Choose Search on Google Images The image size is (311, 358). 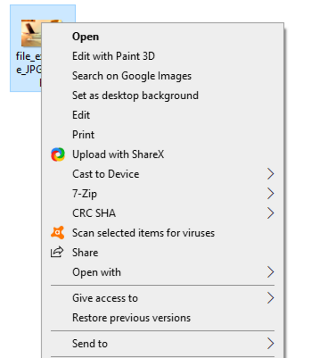pos(132,76)
